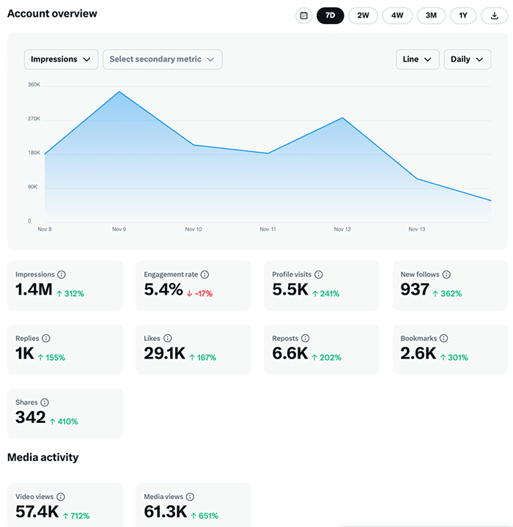Choose the 1Y time range
The image size is (513, 527).
463,15
